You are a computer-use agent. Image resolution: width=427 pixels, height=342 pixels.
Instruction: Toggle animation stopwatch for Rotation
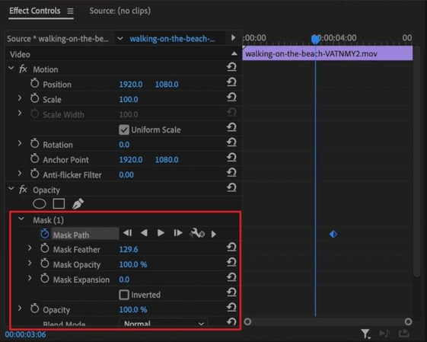click(34, 143)
